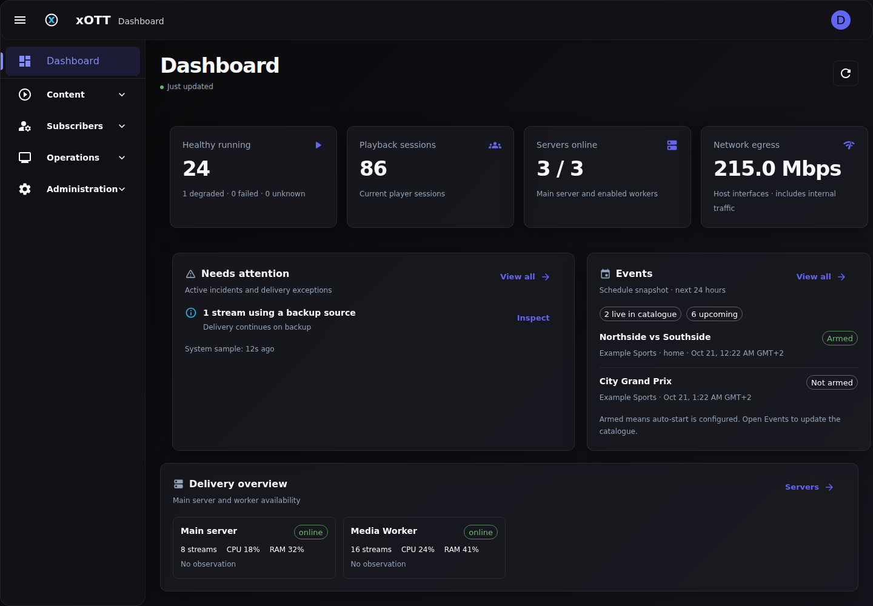Image resolution: width=873 pixels, height=606 pixels.
Task: Open the Northside vs Southside event
Action: (655, 337)
